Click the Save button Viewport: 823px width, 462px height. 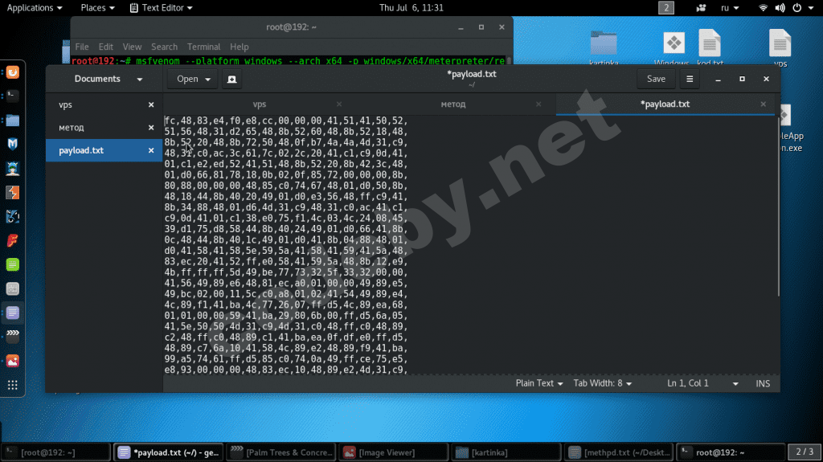tap(656, 79)
